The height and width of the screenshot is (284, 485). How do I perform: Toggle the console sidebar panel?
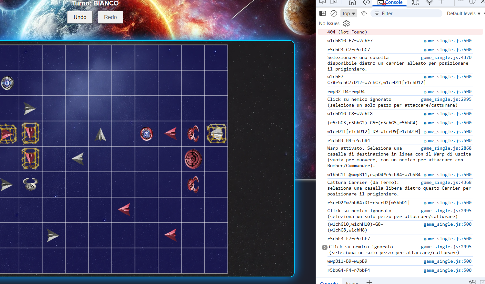click(322, 14)
